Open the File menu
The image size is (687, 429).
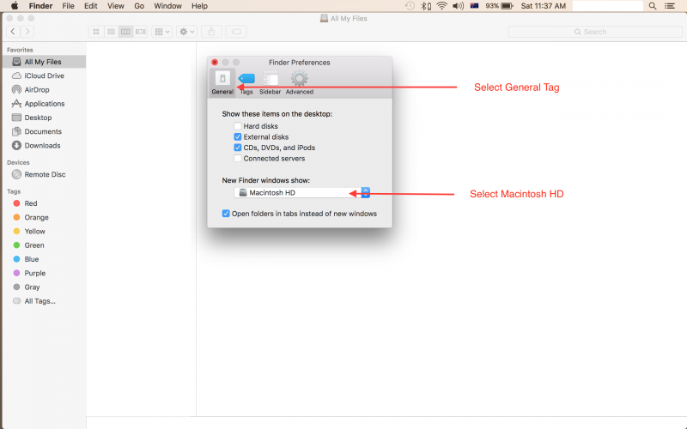click(x=68, y=6)
